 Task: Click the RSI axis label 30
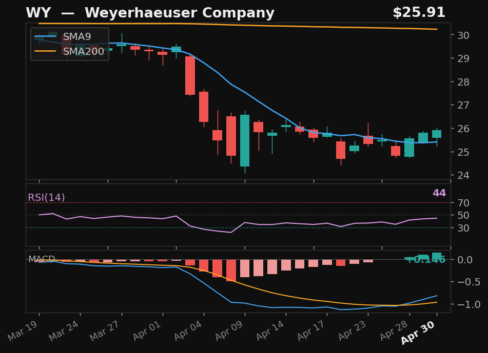463,228
